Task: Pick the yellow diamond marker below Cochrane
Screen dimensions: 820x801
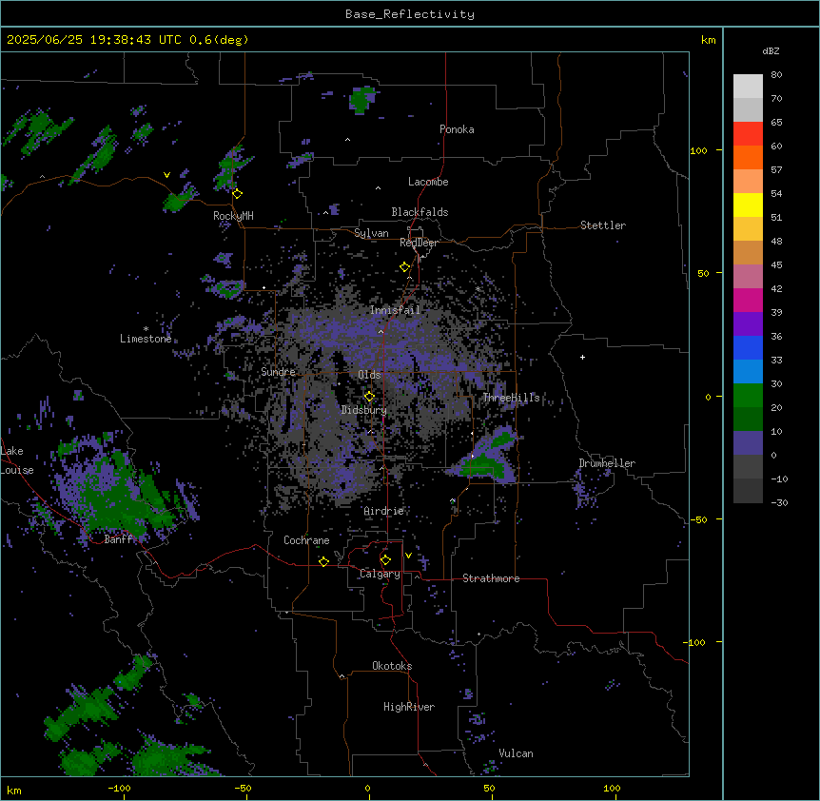Action: point(323,561)
